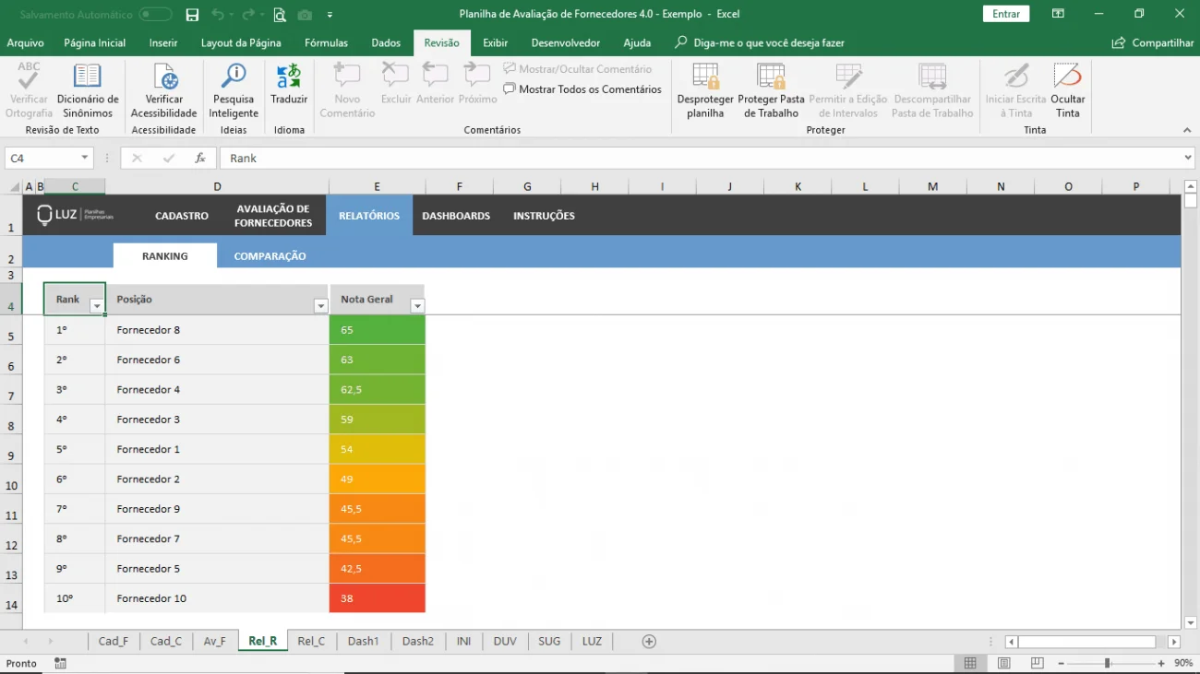The width and height of the screenshot is (1200, 674).
Task: Switch to Page Break Preview in status bar
Action: point(1037,663)
